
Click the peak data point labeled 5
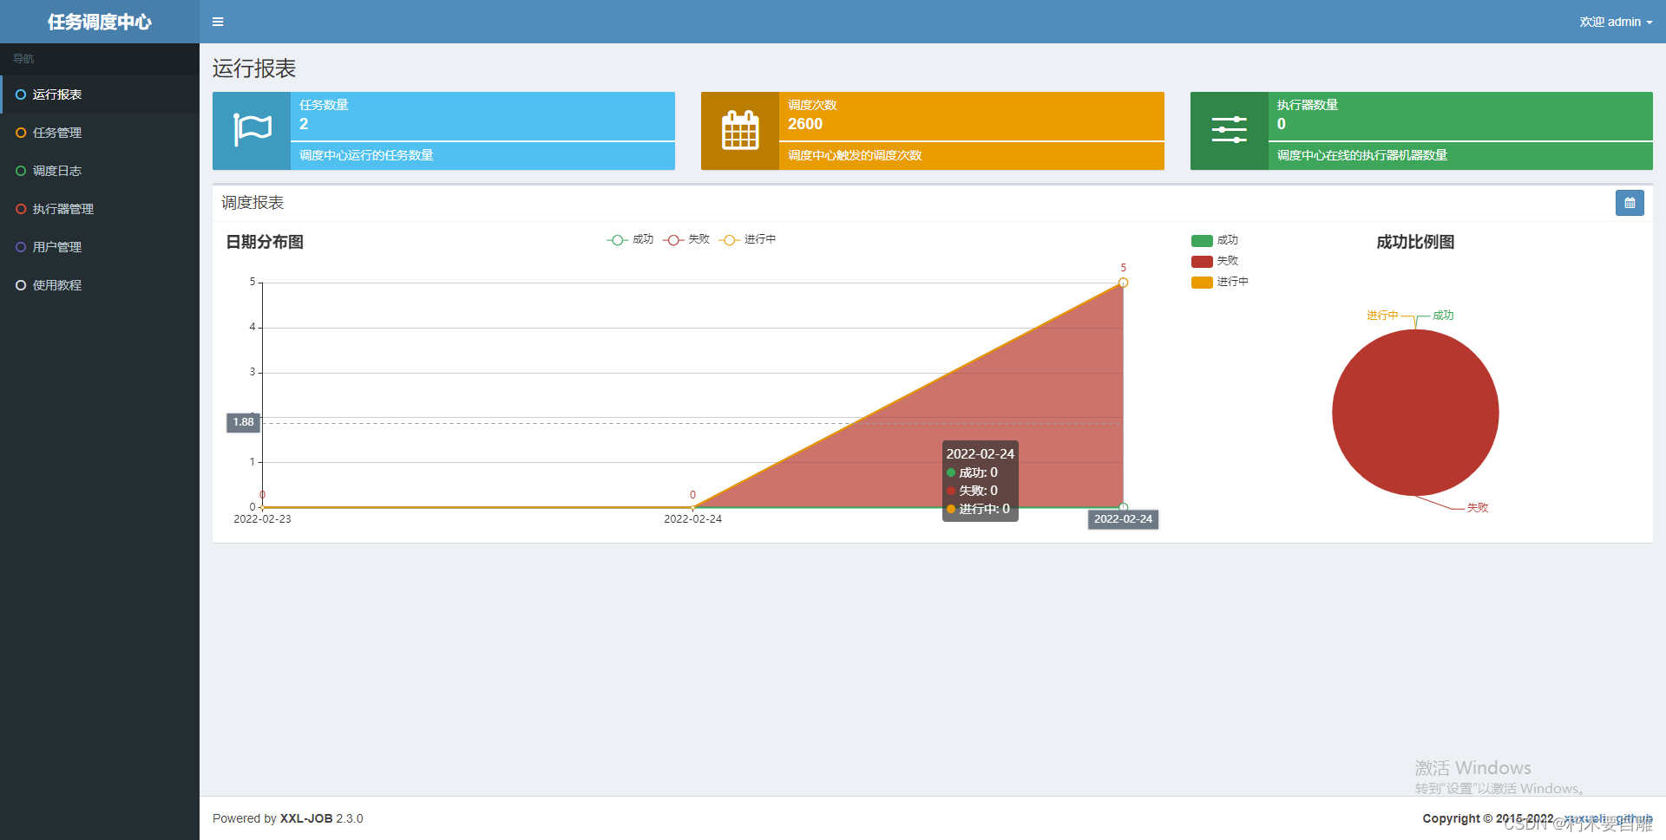point(1123,283)
